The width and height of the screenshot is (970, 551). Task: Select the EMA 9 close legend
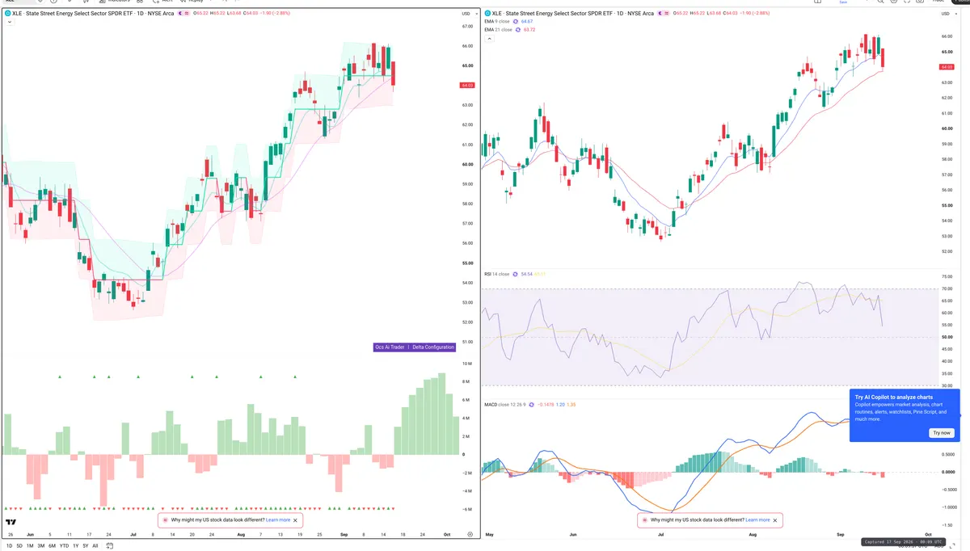tap(497, 22)
